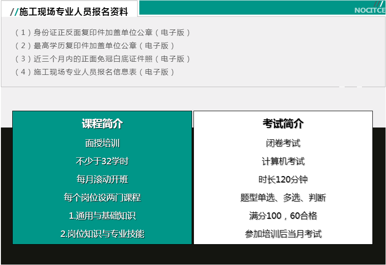Click the 考试简介 heading

point(283,123)
